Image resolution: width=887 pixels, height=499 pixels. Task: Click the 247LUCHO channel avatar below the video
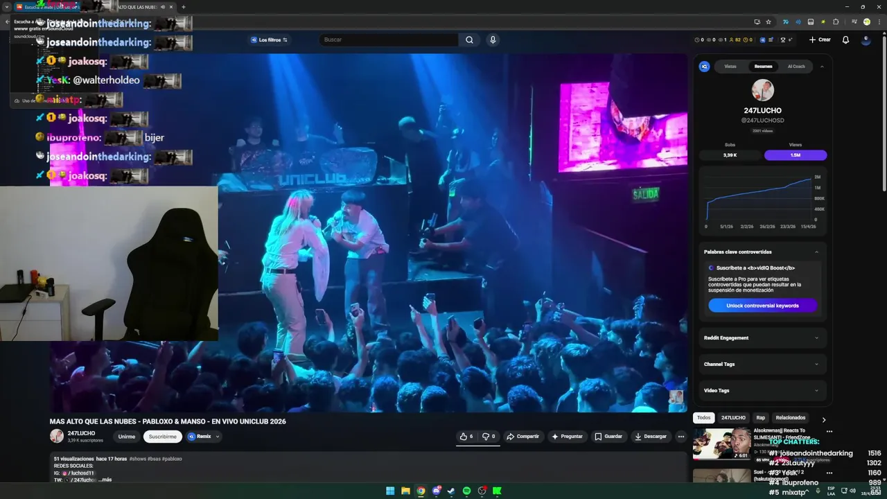(x=57, y=436)
